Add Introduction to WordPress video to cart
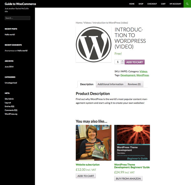 134,62
